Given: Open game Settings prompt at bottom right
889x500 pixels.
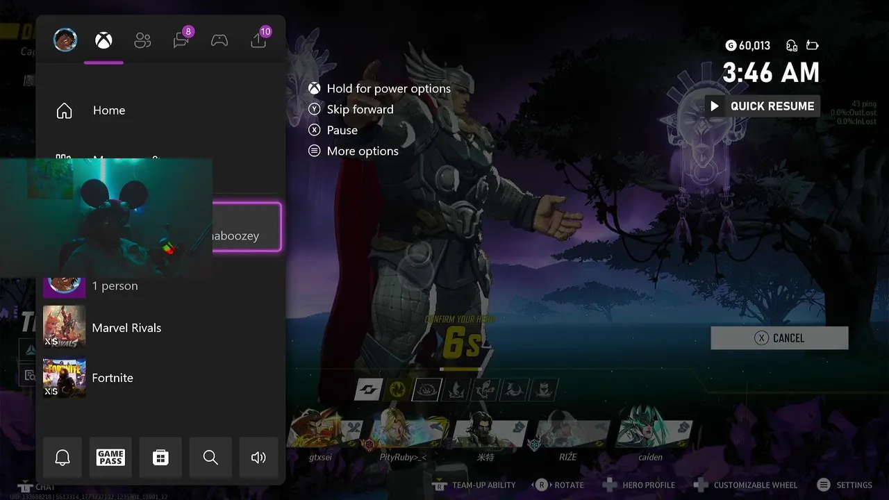Looking at the screenshot, I should point(845,485).
